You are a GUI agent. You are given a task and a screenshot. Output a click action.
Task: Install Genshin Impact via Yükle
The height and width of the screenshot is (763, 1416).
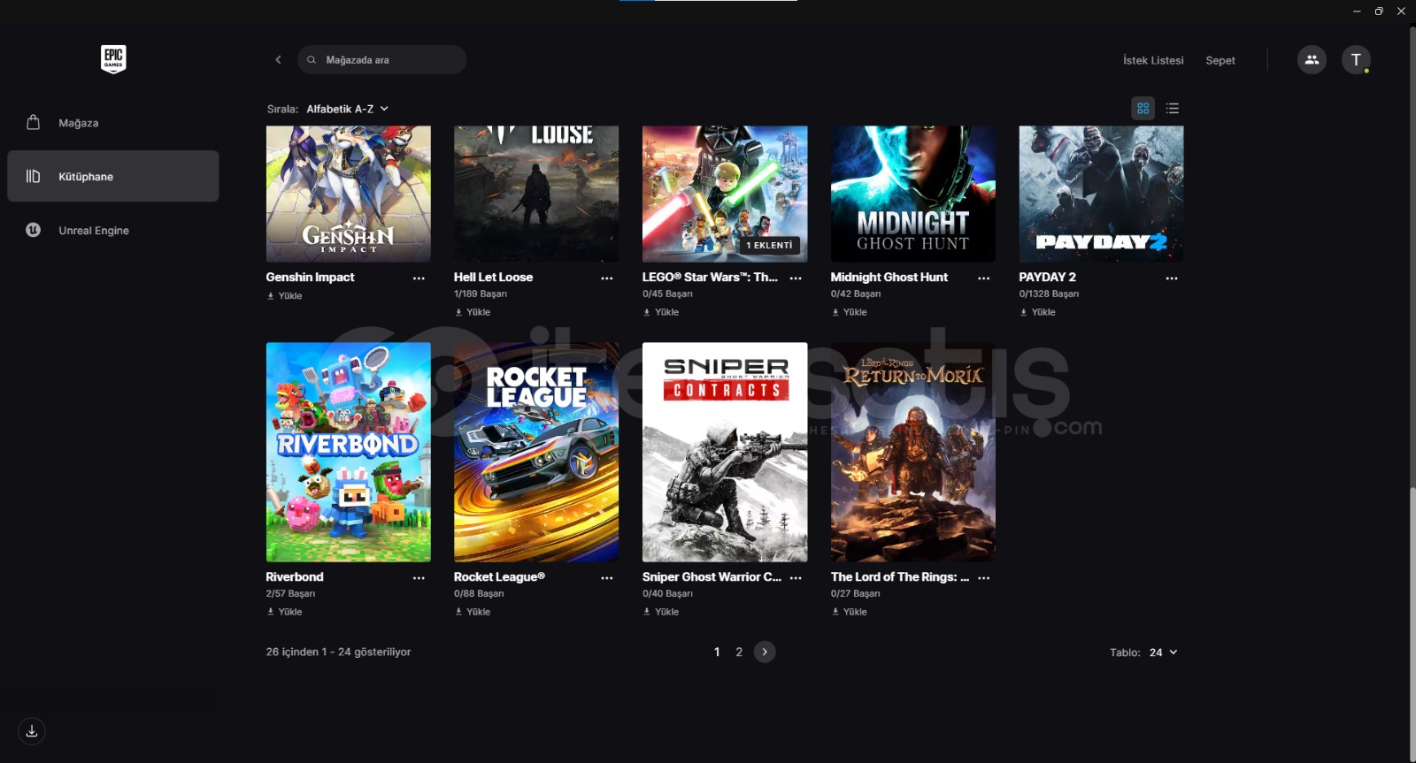coord(285,296)
